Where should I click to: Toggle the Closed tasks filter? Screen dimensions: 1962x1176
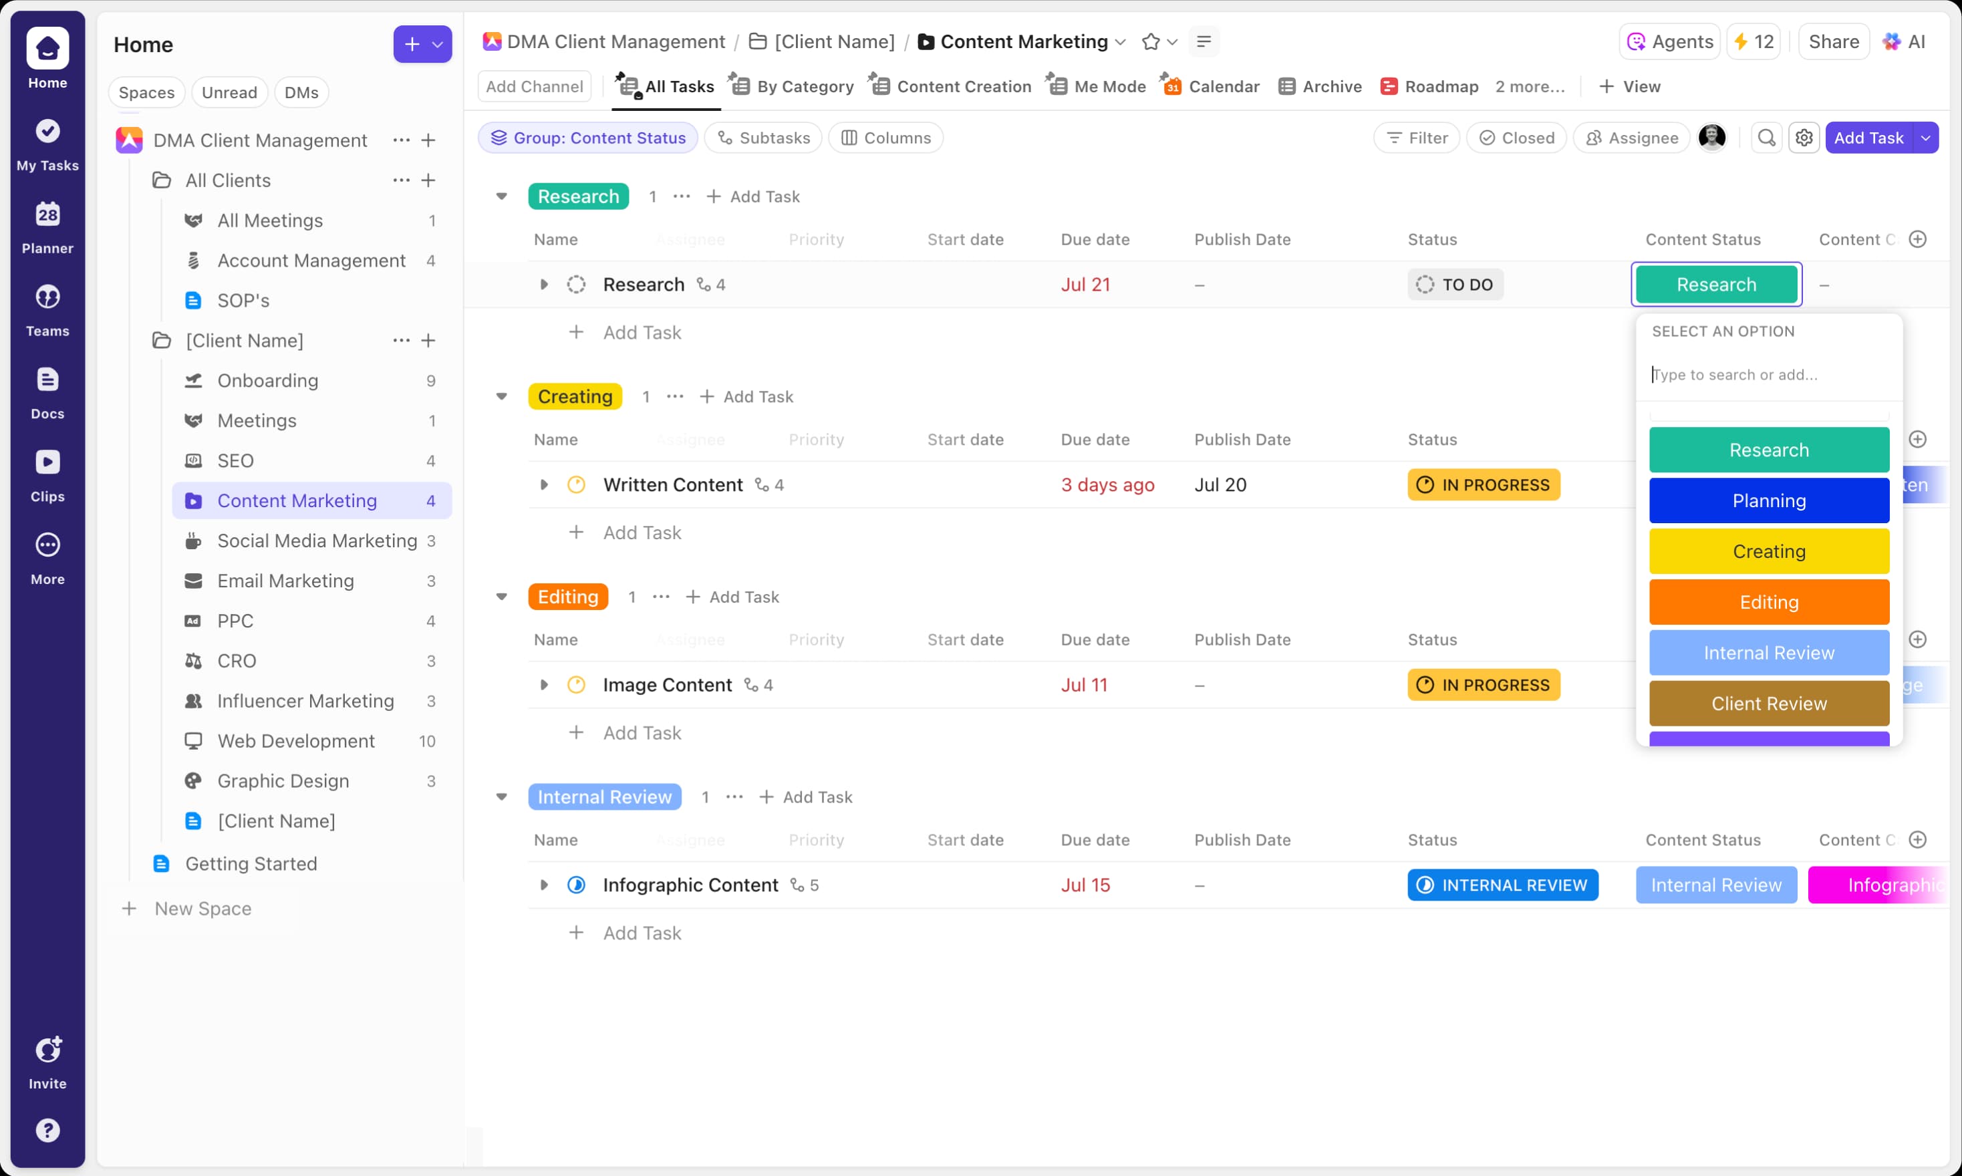1516,137
